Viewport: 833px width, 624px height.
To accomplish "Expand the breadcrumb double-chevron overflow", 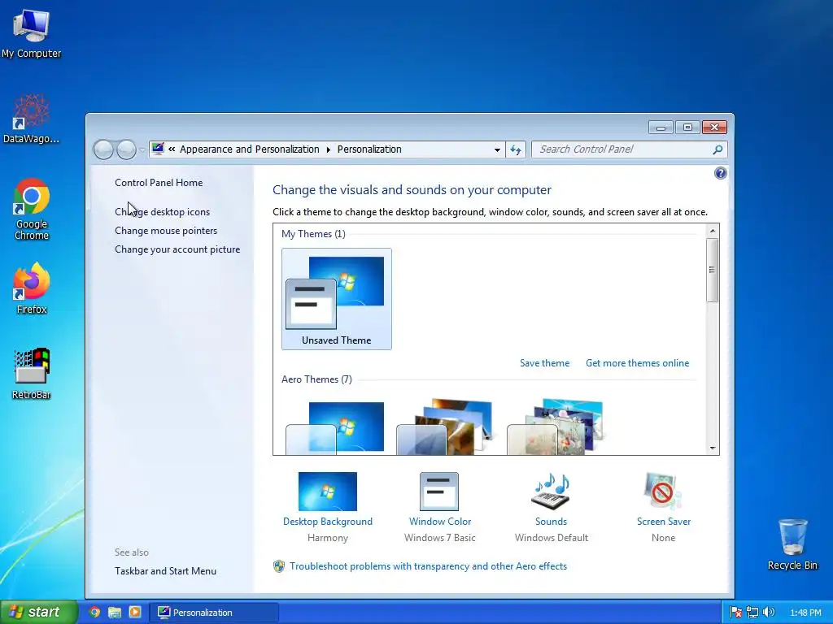I will [x=172, y=149].
